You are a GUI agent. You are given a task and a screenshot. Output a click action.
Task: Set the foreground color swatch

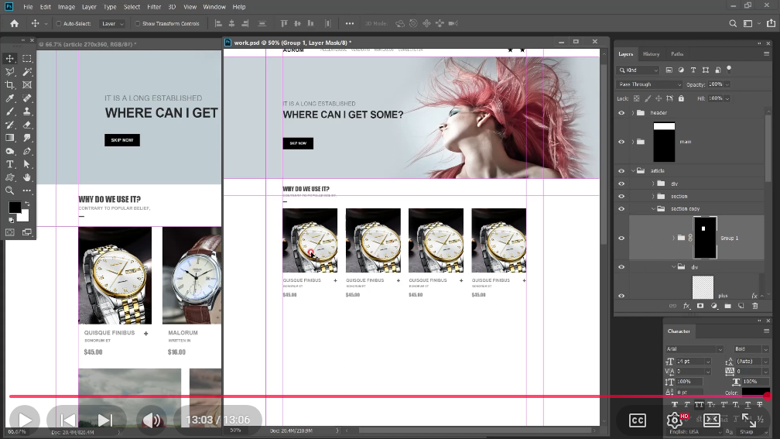pyautogui.click(x=15, y=207)
